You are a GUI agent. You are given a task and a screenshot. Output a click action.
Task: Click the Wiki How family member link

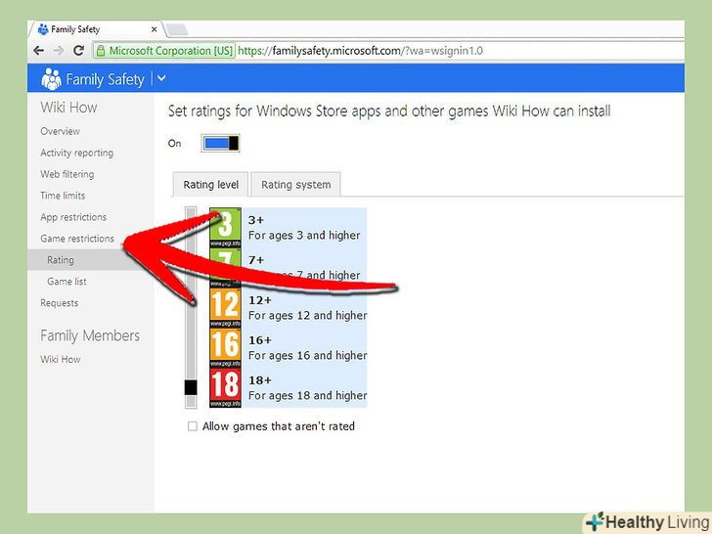click(60, 359)
